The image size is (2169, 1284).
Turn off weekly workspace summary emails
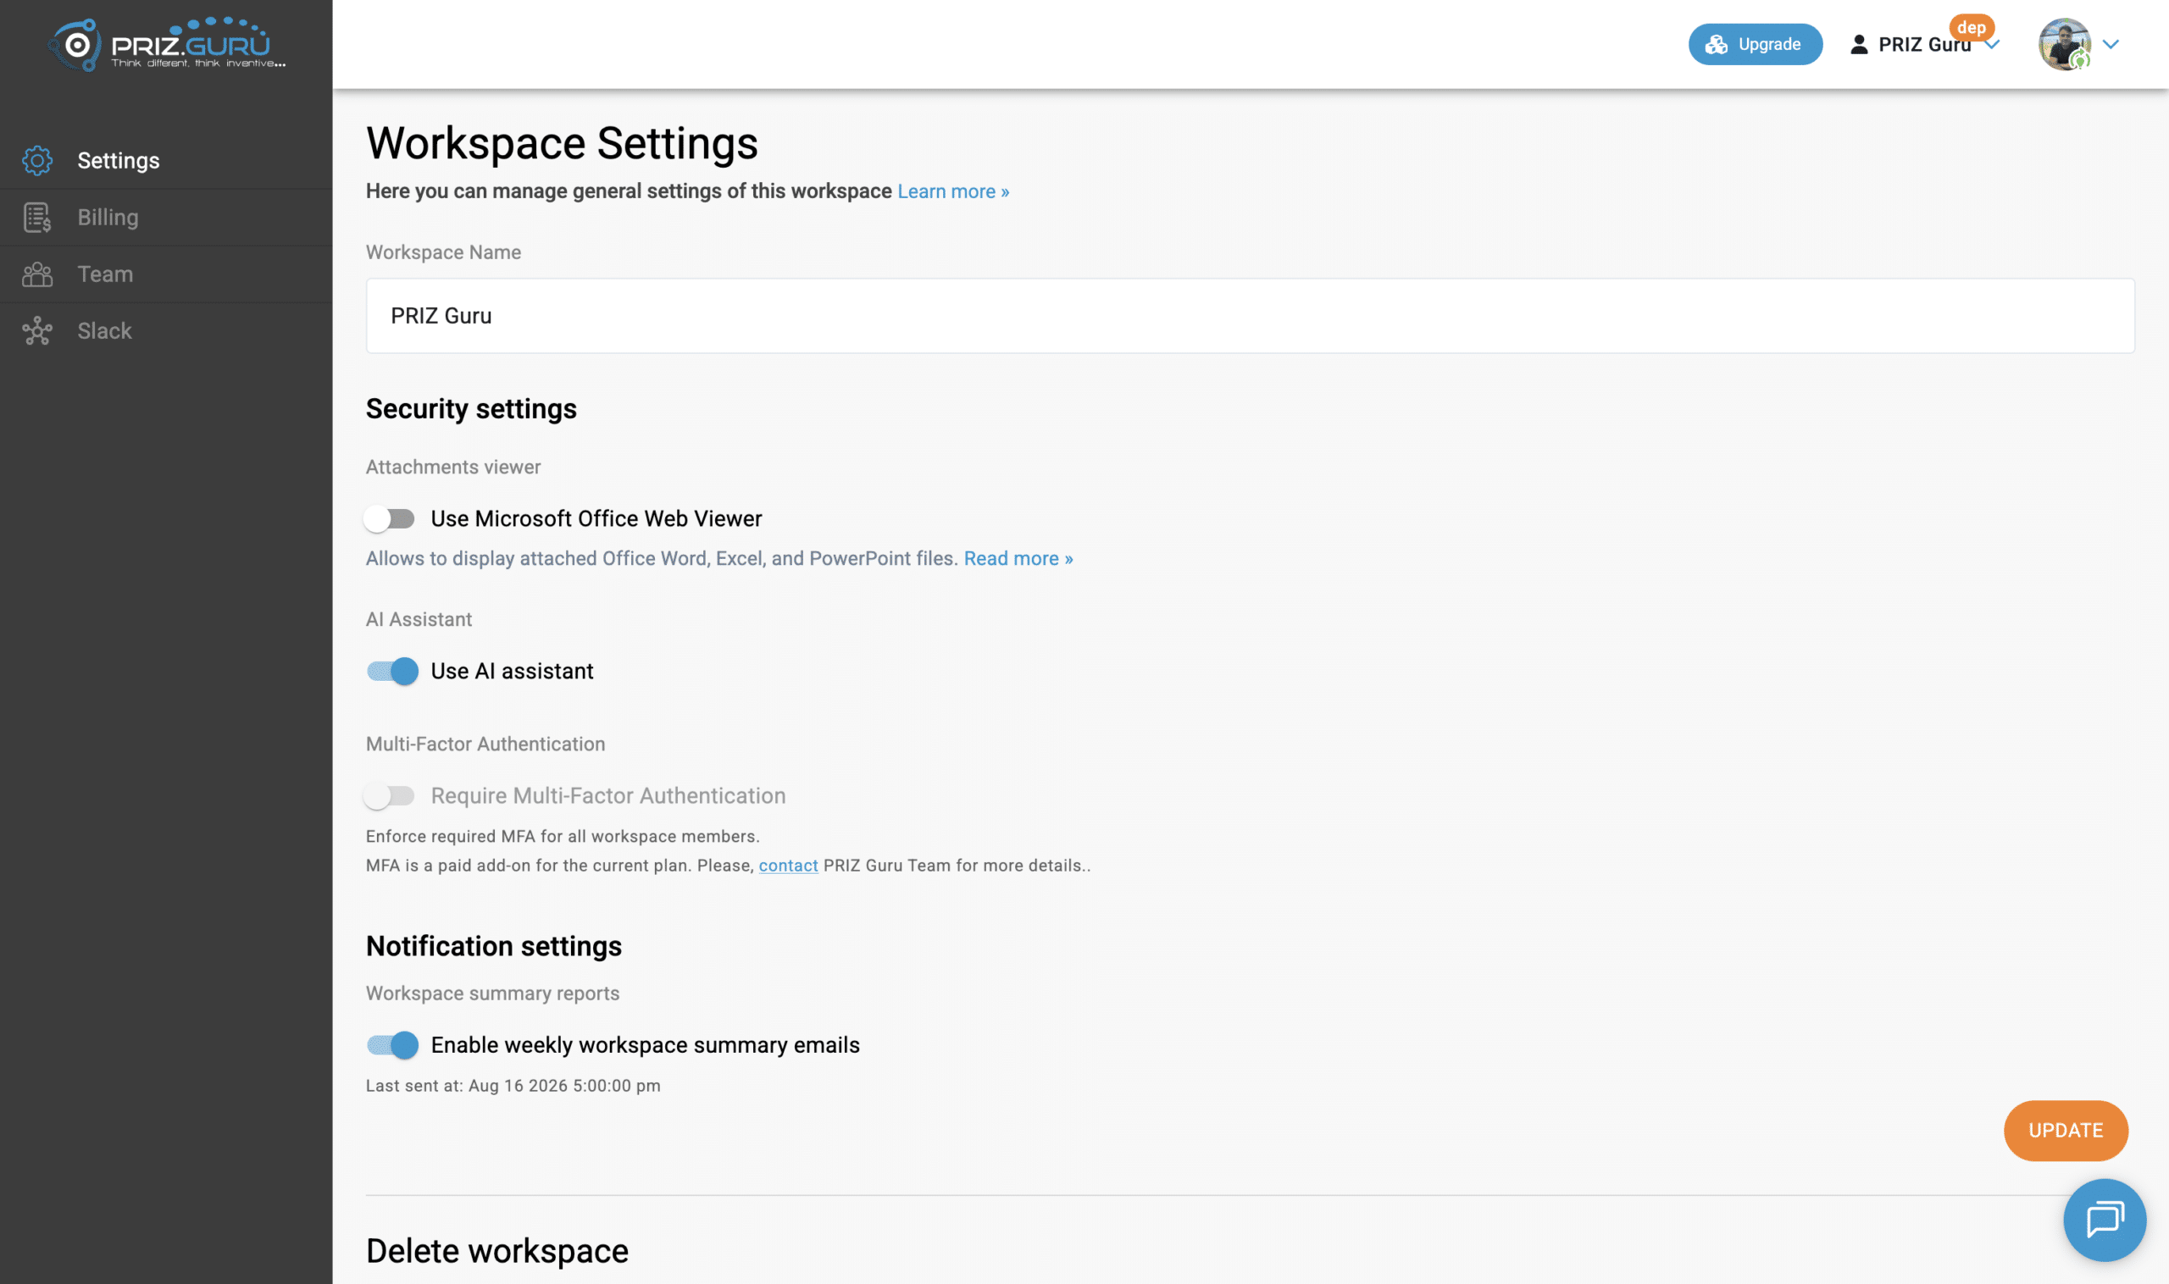pyautogui.click(x=392, y=1044)
